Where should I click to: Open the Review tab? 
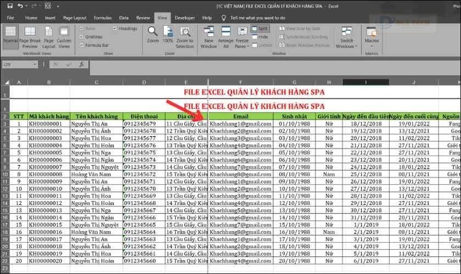click(x=143, y=18)
